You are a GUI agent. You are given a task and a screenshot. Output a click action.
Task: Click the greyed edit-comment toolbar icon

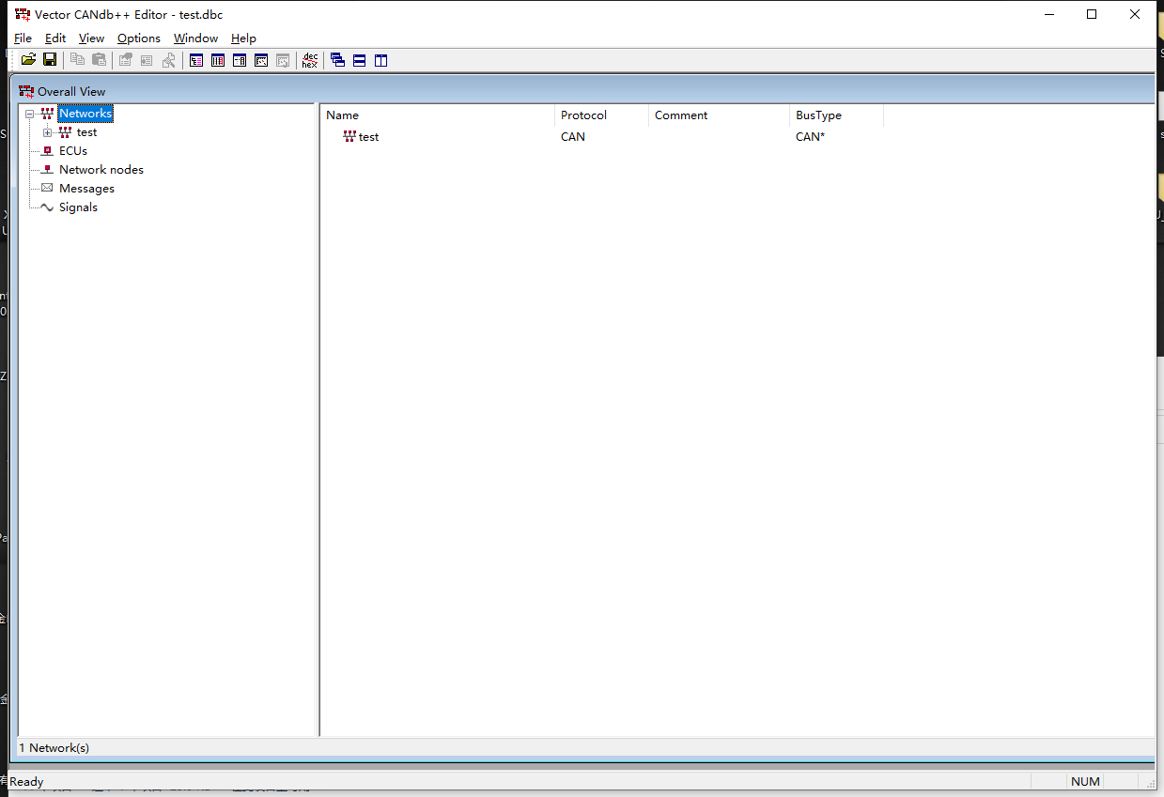pos(125,60)
